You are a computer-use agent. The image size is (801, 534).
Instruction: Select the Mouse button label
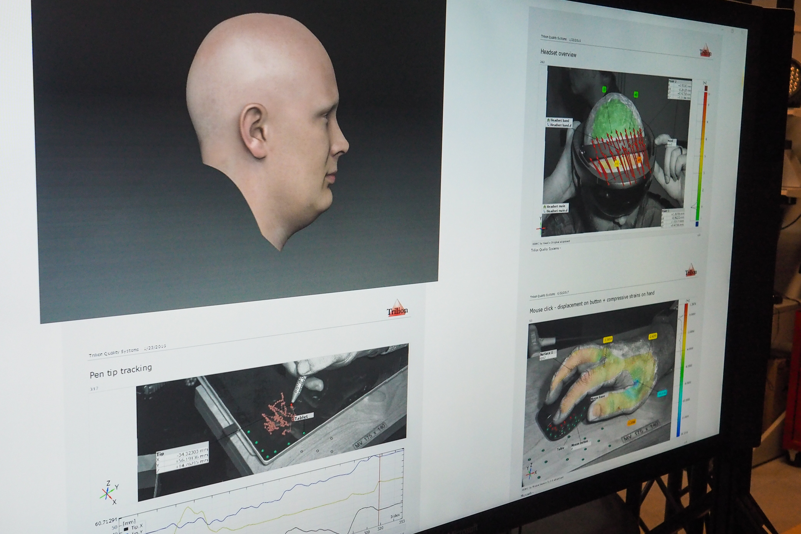click(x=580, y=442)
